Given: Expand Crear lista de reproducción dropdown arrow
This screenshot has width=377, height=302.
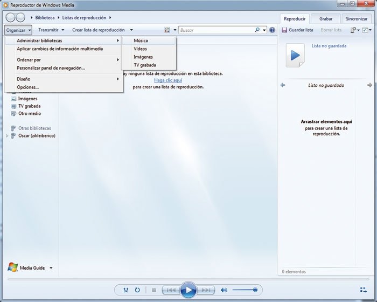Looking at the screenshot, I should (131, 30).
